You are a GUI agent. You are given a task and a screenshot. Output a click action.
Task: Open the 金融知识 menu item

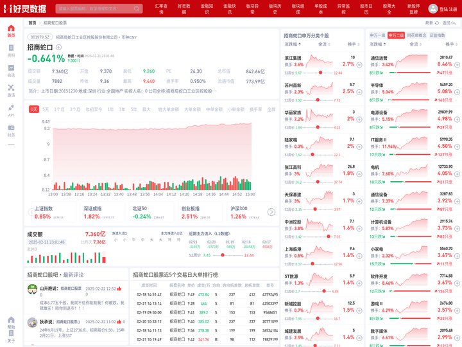click(207, 9)
